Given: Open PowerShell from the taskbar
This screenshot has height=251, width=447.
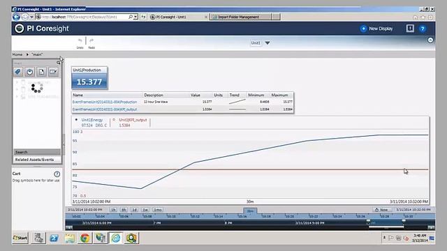Looking at the screenshot, I should tap(54, 238).
